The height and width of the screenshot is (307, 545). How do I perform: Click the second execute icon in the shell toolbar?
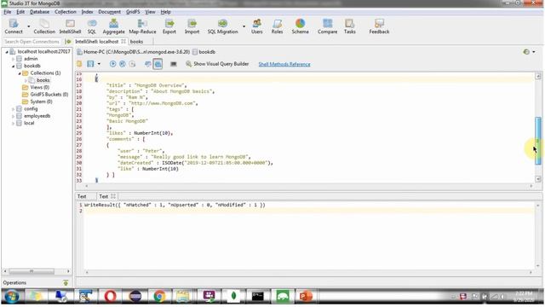pyautogui.click(x=123, y=64)
